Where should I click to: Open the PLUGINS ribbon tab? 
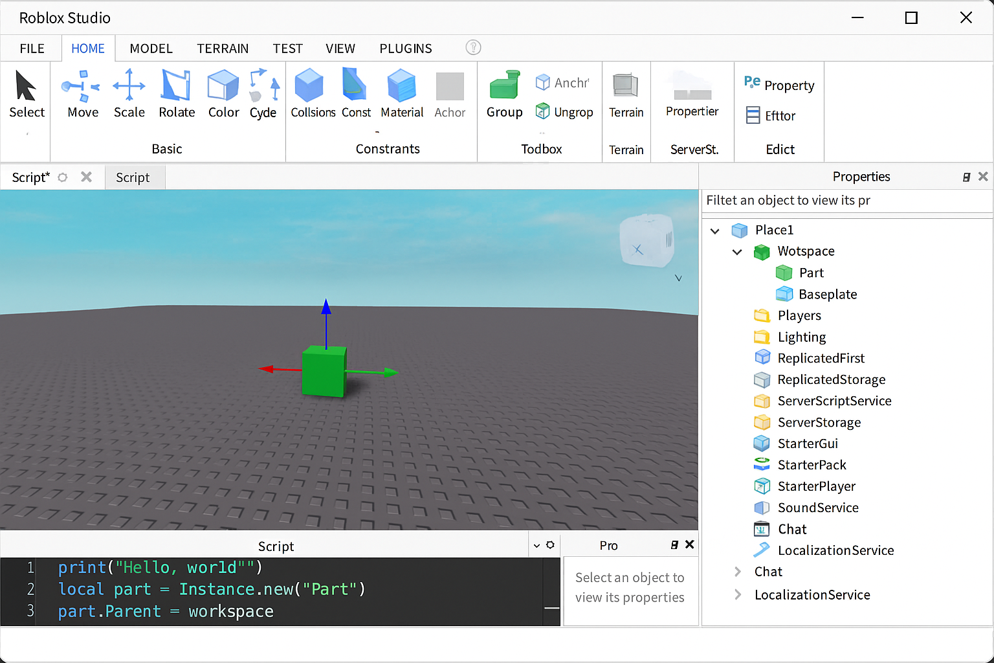[406, 49]
